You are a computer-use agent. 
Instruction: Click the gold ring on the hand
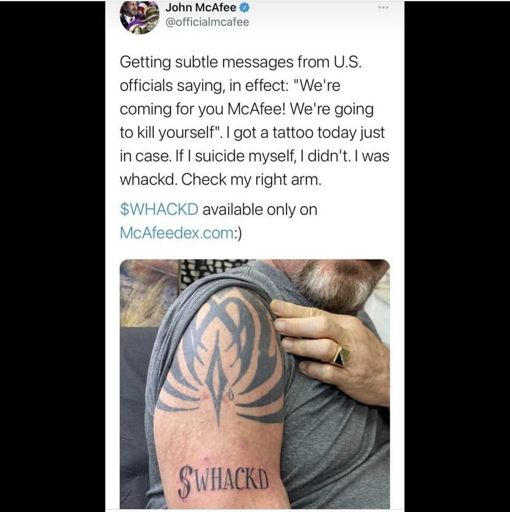click(341, 356)
